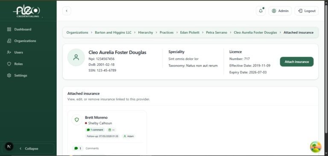Open Cleo Aurelia Foster Douglas breadcrumb

[x=255, y=32]
